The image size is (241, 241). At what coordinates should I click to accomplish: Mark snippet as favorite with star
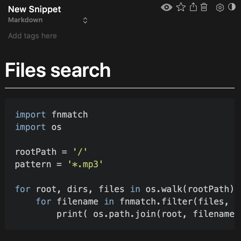tap(181, 7)
